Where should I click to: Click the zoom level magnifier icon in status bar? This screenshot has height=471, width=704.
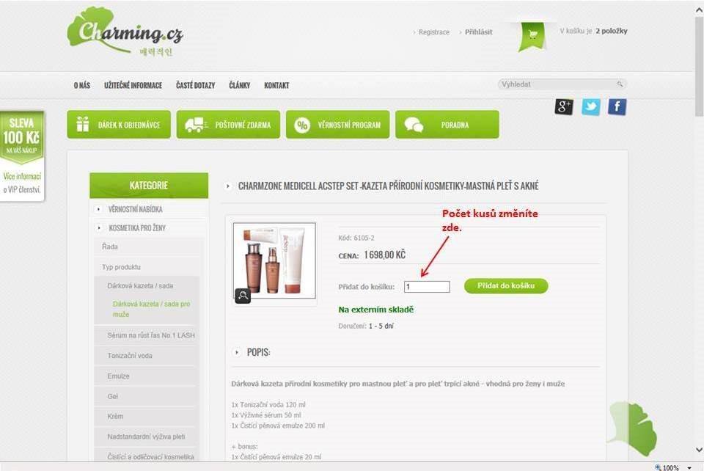tap(658, 467)
